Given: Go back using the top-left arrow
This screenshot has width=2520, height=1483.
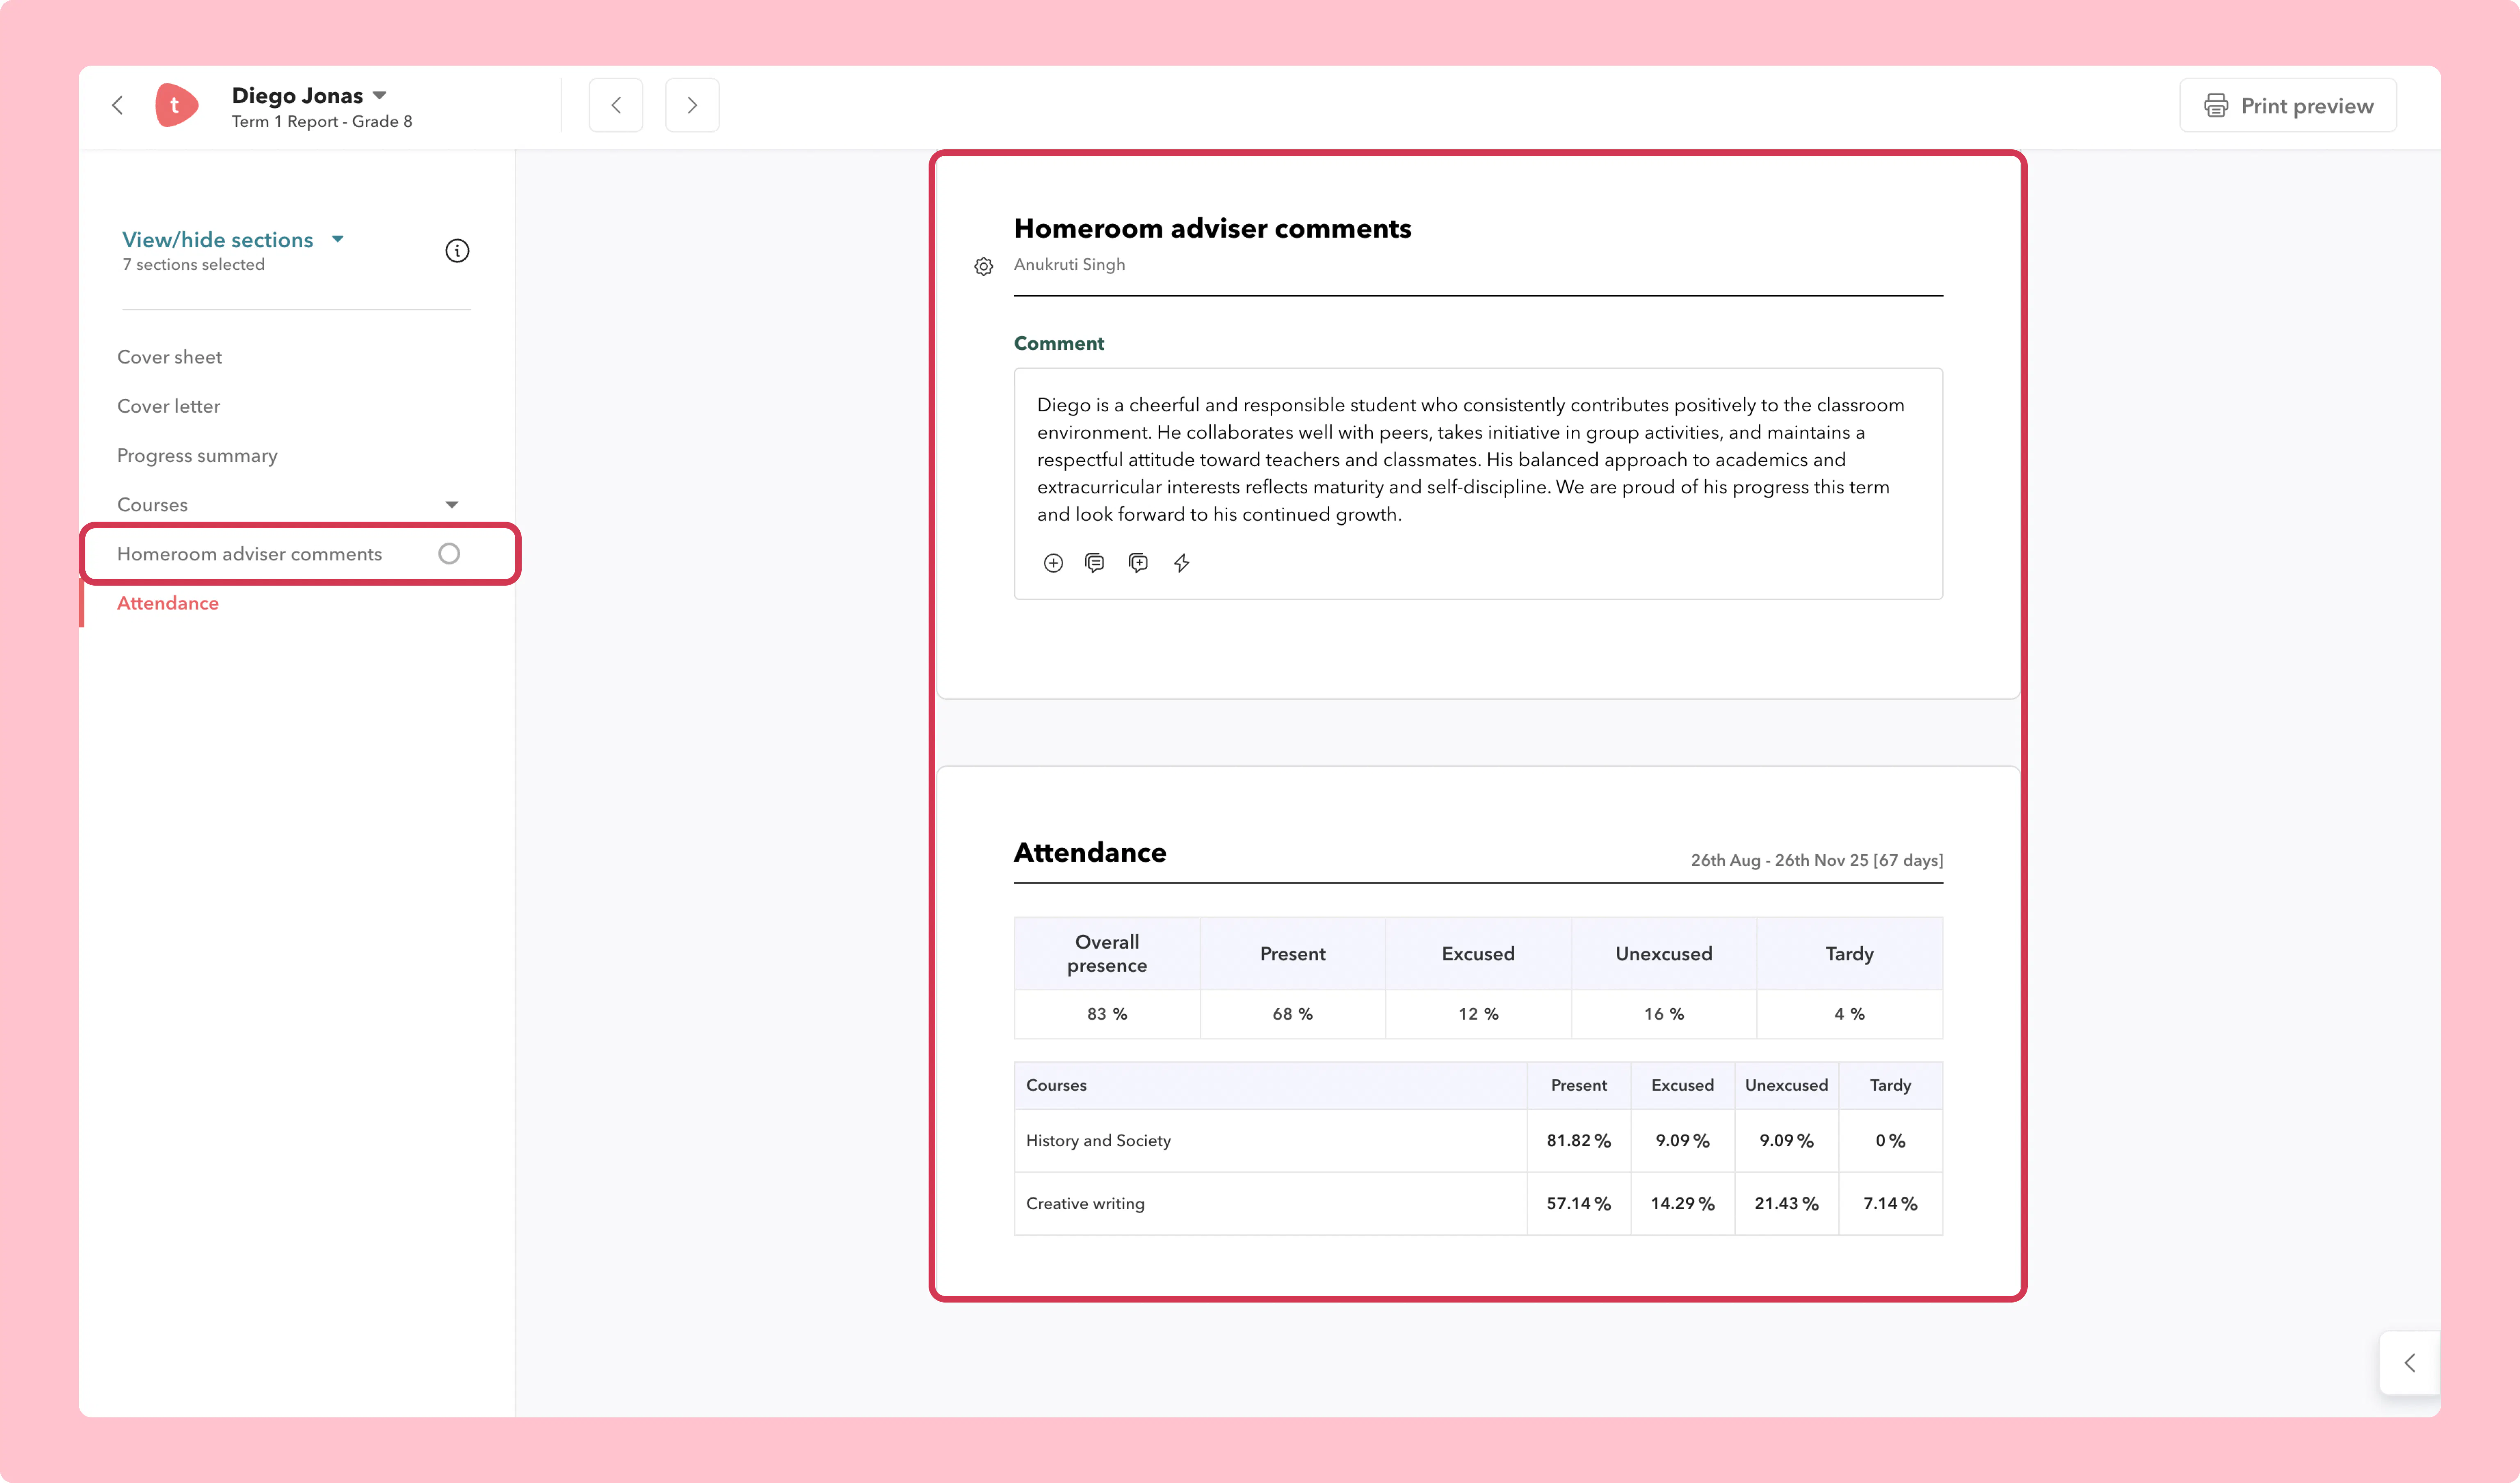Looking at the screenshot, I should pyautogui.click(x=117, y=105).
